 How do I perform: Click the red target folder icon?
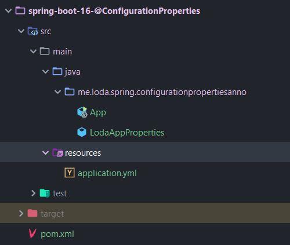point(32,213)
